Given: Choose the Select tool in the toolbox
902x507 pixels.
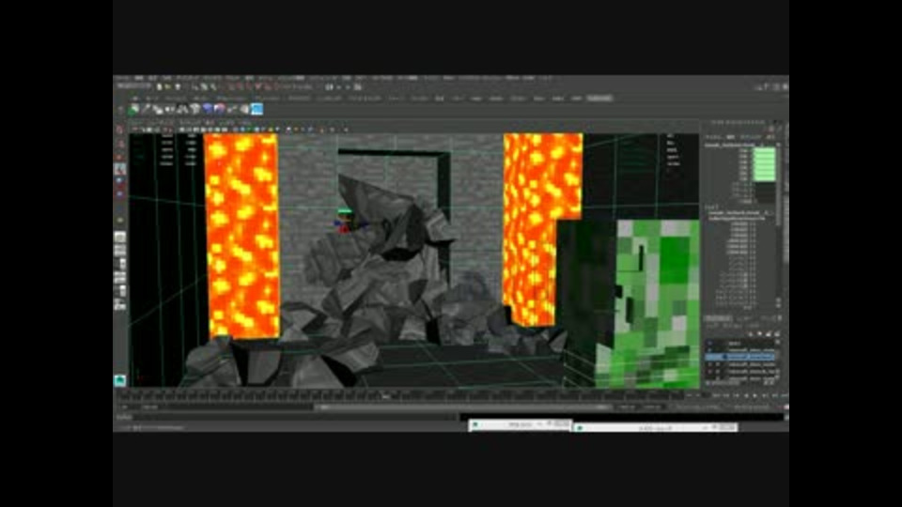Looking at the screenshot, I should tap(119, 130).
